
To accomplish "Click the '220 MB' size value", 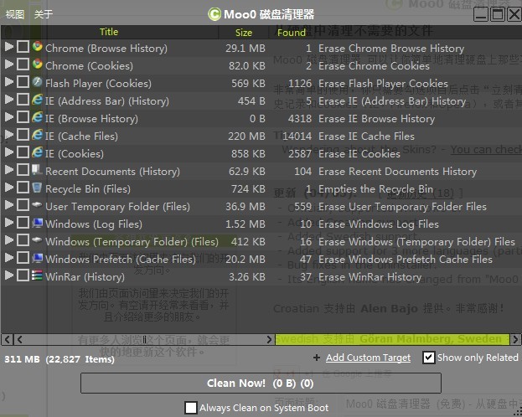I will point(246,136).
